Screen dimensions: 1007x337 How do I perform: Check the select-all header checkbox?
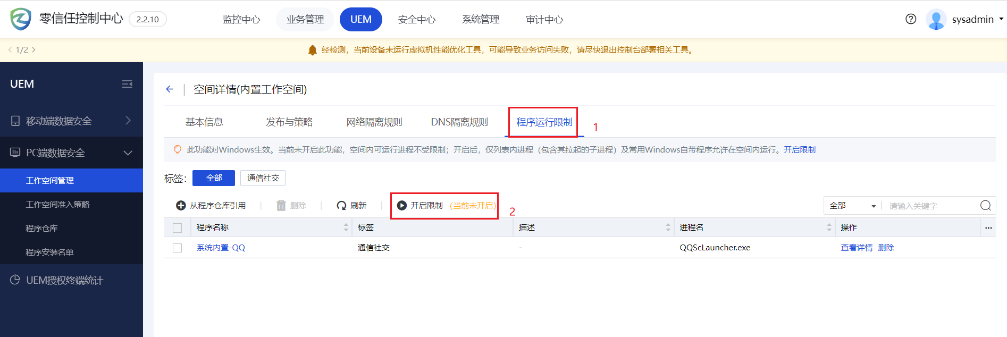[178, 228]
